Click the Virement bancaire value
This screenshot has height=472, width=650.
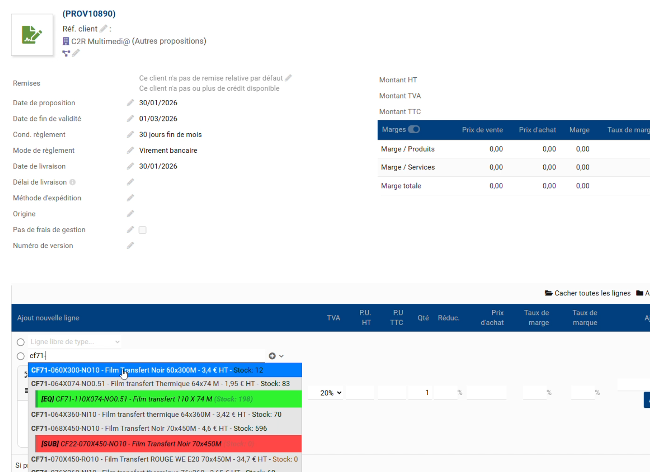tap(168, 150)
